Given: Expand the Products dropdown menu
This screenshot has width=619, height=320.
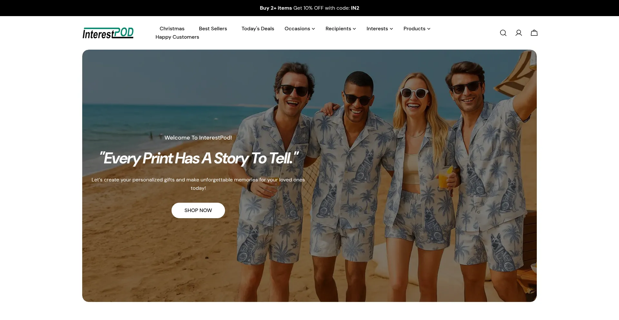Looking at the screenshot, I should point(417,29).
